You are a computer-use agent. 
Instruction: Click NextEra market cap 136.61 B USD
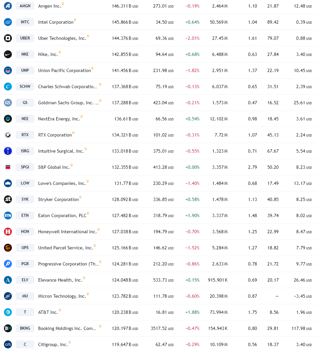pos(126,119)
